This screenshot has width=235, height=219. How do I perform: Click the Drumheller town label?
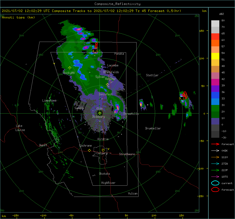pos(153,128)
